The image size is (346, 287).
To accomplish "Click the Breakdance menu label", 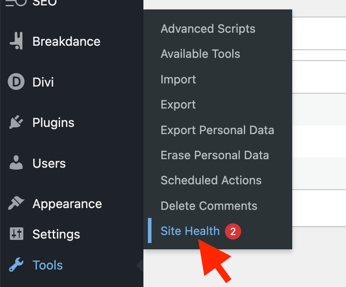I will (x=66, y=41).
